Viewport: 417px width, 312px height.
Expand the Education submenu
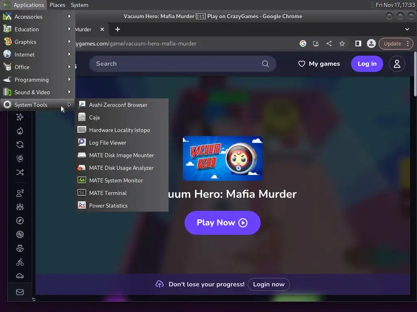coord(37,29)
